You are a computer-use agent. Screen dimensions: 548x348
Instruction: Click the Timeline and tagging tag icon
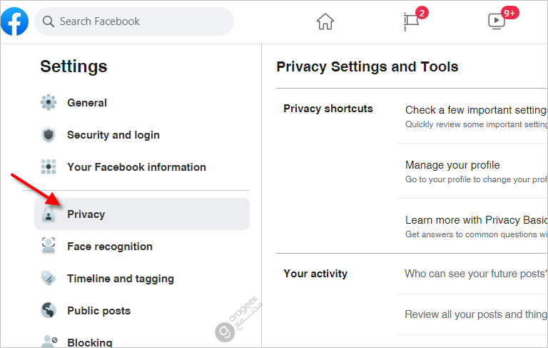(49, 279)
